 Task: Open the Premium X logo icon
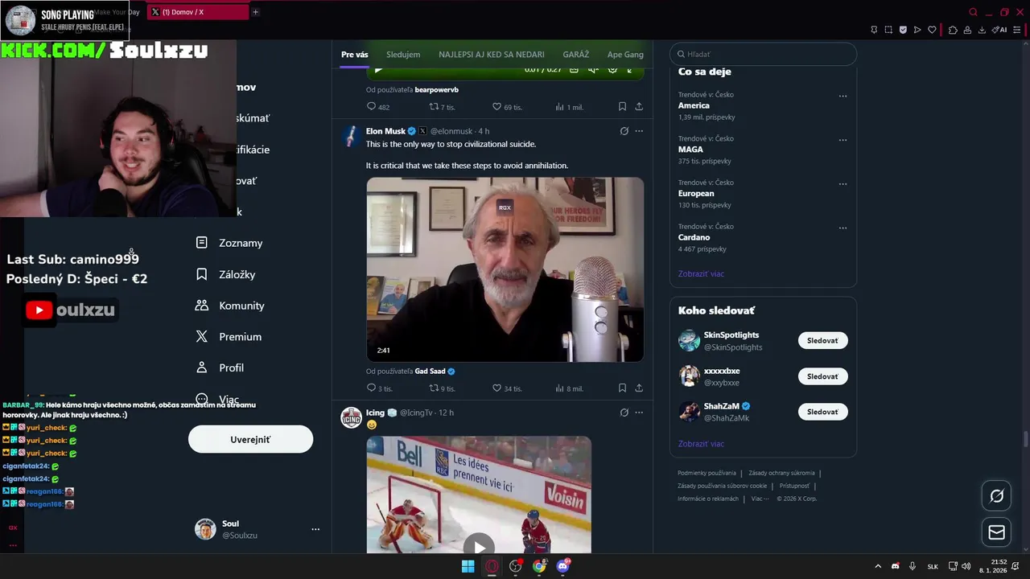tap(202, 337)
